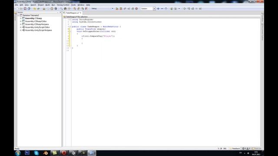Open the Version Control menu
The image size is (278, 156).
pyautogui.click(x=63, y=5)
